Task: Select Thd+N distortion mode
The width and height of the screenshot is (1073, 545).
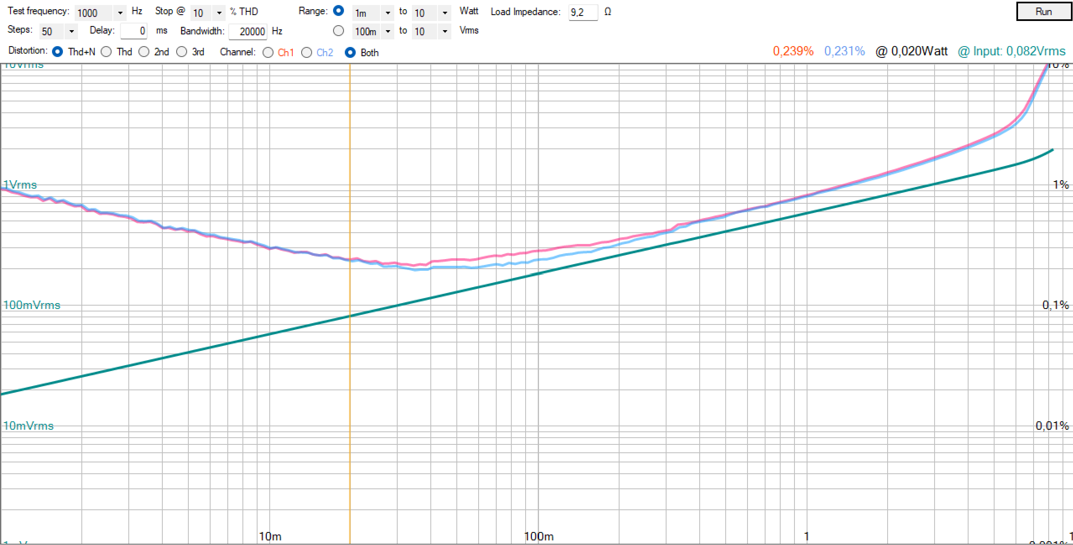Action: pyautogui.click(x=57, y=52)
